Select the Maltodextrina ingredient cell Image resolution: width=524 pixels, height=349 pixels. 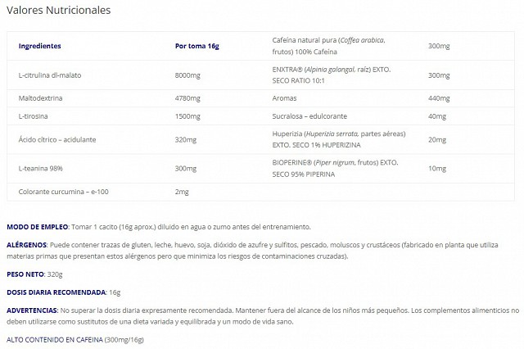pyautogui.click(x=40, y=98)
